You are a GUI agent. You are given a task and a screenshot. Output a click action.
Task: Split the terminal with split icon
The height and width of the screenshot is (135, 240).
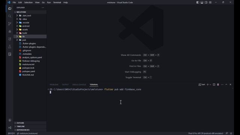[x=214, y=85]
